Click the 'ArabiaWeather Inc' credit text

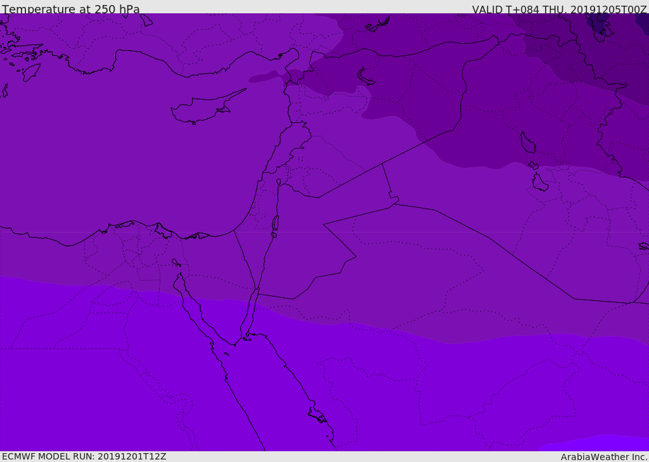point(603,457)
